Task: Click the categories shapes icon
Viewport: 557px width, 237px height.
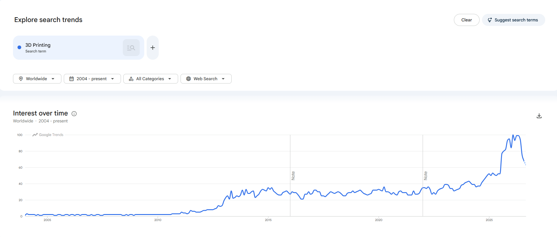Action: (x=131, y=79)
